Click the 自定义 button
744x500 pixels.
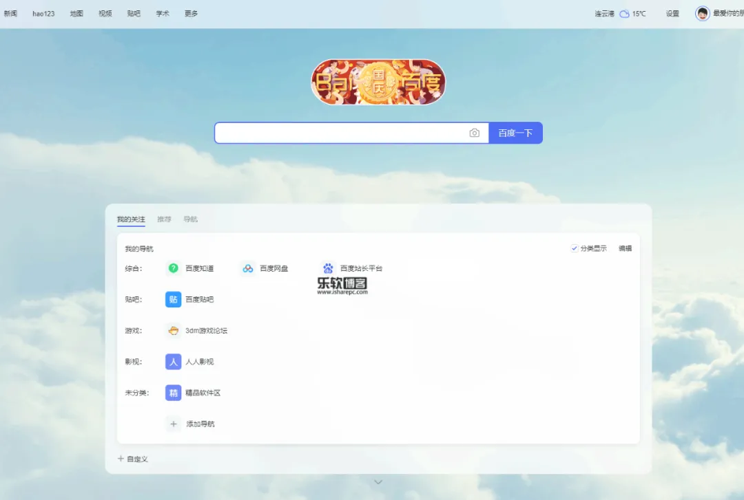click(x=133, y=459)
